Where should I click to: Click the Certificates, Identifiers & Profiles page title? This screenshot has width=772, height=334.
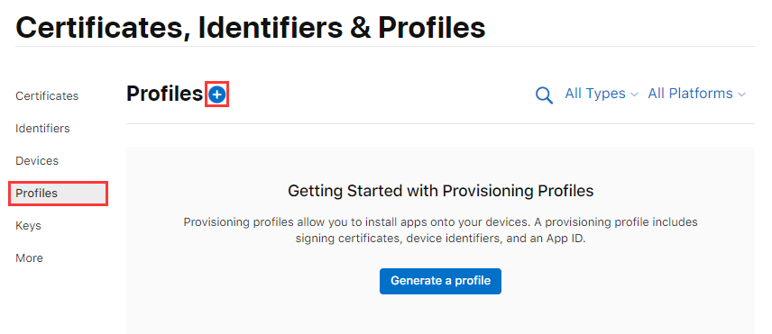tap(251, 28)
